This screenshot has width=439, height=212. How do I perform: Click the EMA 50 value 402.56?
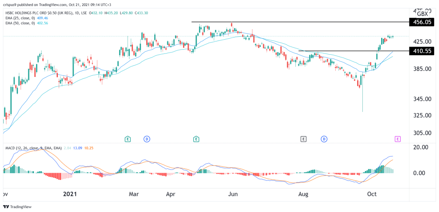point(42,24)
